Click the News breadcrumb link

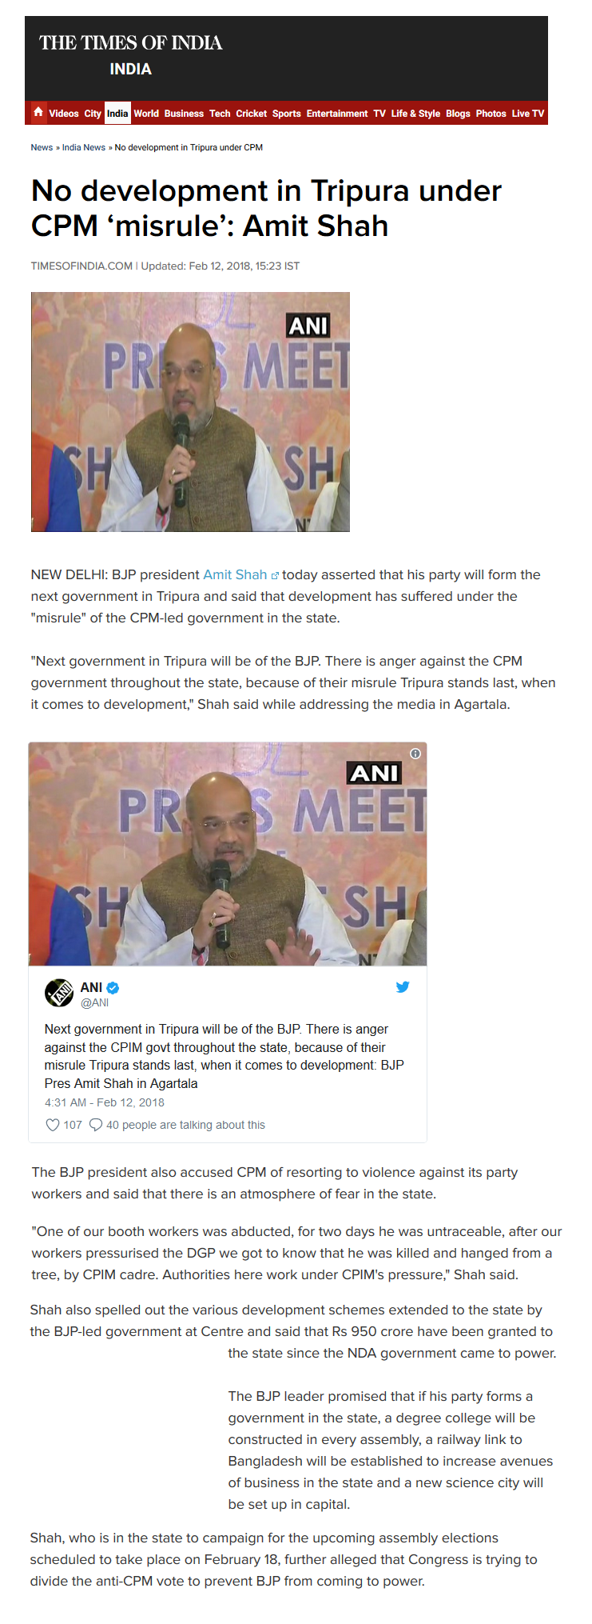[x=42, y=147]
